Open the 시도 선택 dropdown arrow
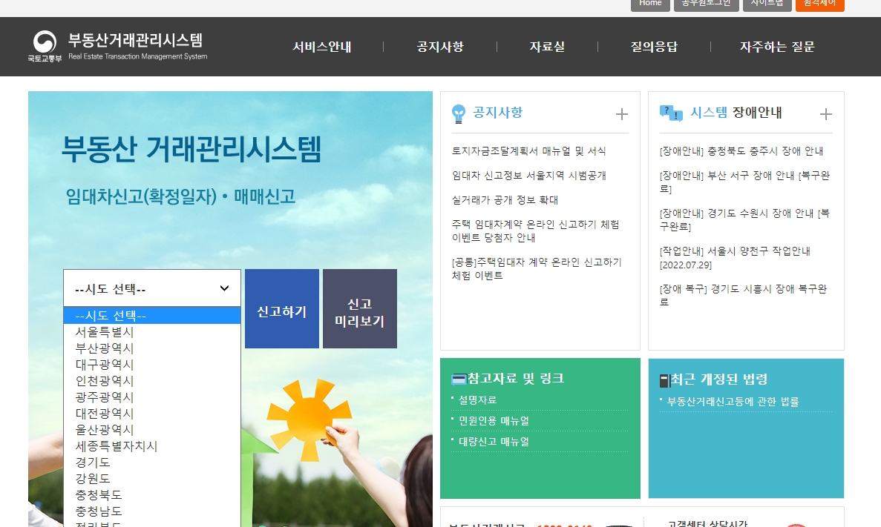 (224, 288)
